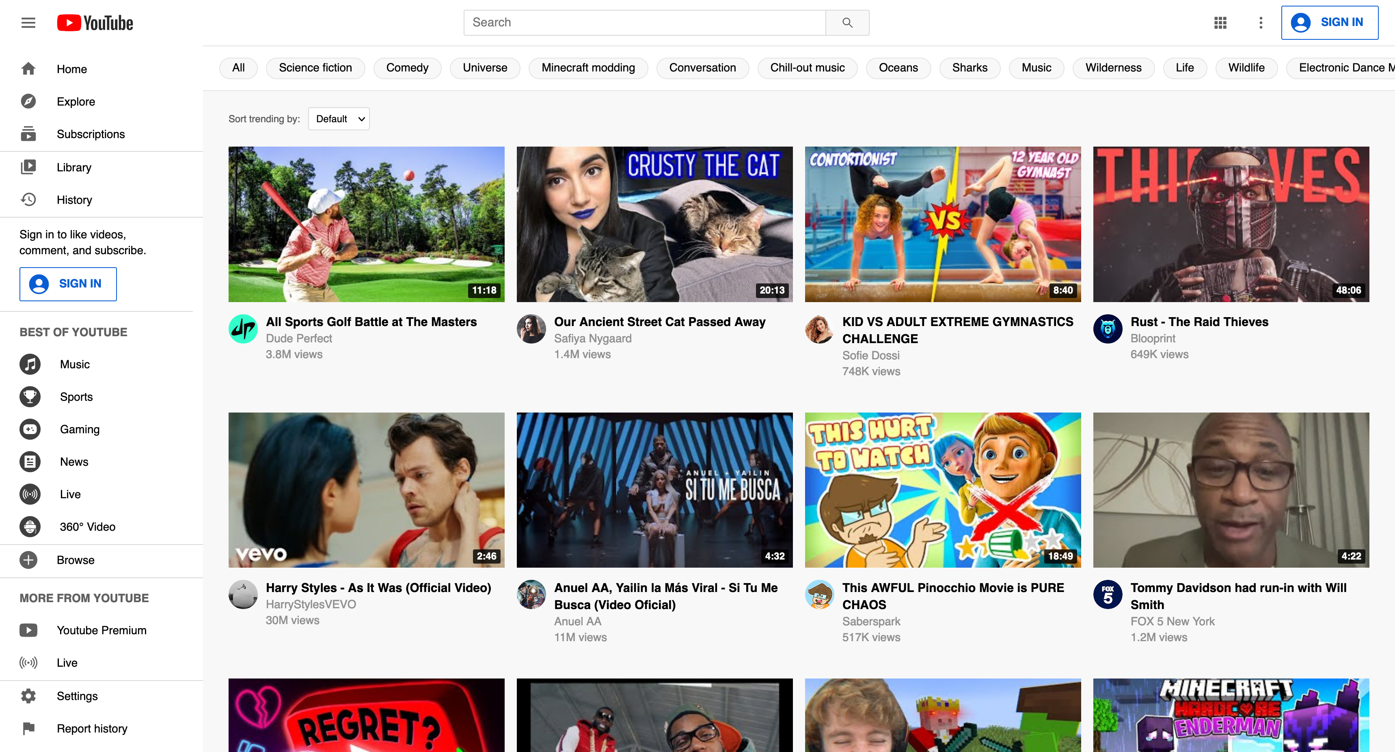Click the Music note icon
1395x752 pixels.
pyautogui.click(x=30, y=364)
